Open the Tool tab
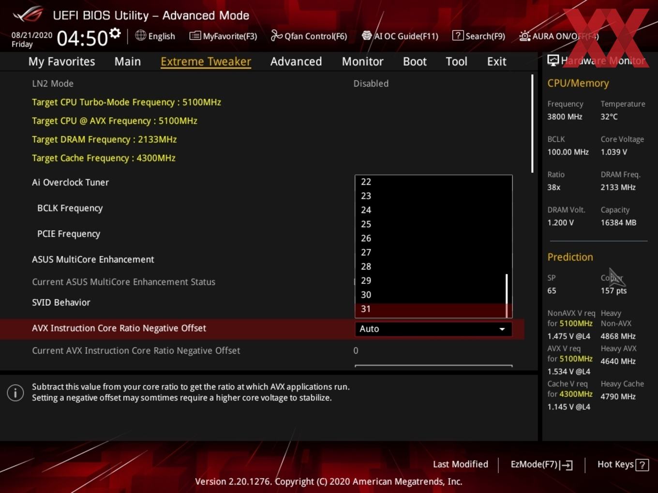Screen dimensions: 658x493 point(456,61)
